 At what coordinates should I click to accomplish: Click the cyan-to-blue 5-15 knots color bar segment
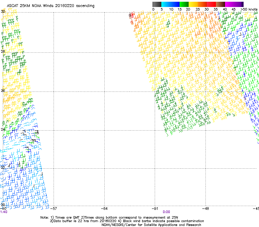170,4
